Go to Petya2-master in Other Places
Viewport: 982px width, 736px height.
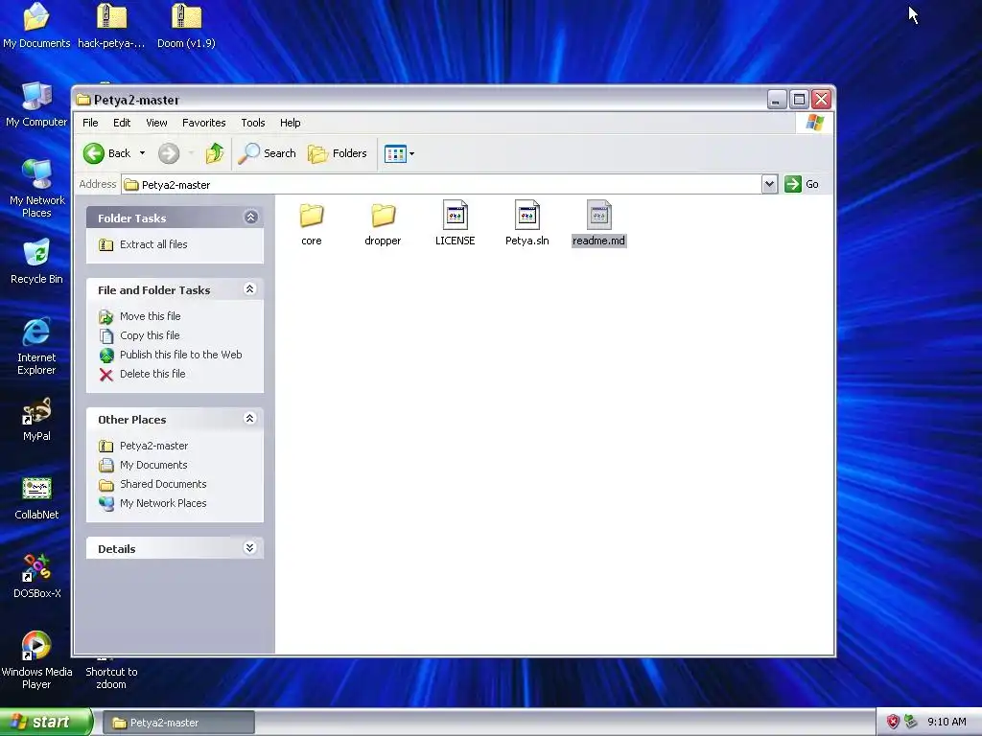(154, 447)
